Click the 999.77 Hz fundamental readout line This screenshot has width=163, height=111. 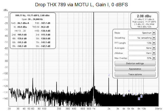coord(32,15)
